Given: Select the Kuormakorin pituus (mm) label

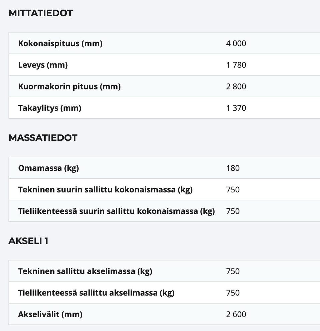Looking at the screenshot, I should pos(69,87).
